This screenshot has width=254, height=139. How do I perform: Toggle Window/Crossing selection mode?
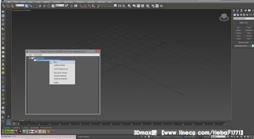click(x=39, y=6)
